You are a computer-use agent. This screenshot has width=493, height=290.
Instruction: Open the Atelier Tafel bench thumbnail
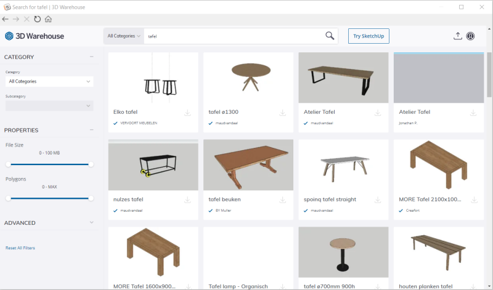[x=343, y=78]
